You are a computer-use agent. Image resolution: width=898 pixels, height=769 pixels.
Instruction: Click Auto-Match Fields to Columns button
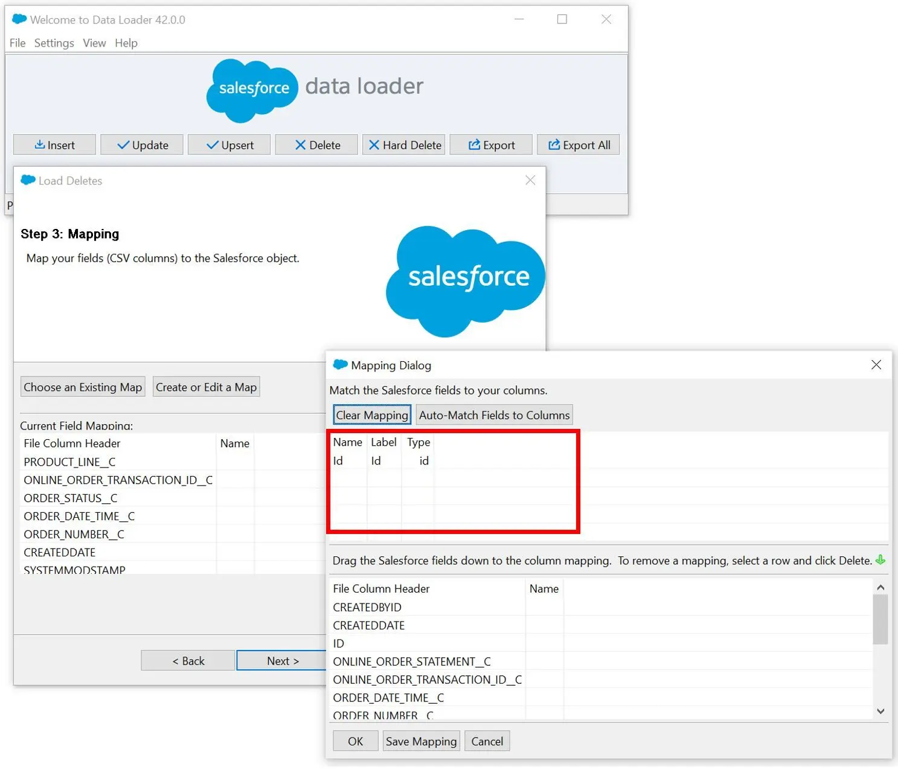(494, 415)
